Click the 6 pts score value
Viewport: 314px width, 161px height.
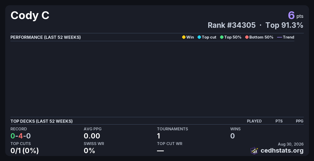(296, 15)
